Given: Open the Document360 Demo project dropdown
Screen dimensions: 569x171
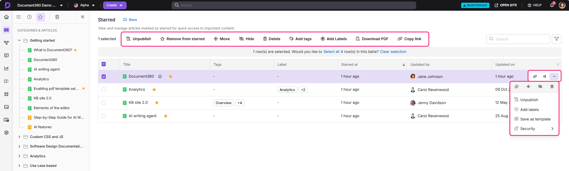Looking at the screenshot, I should (40, 5).
